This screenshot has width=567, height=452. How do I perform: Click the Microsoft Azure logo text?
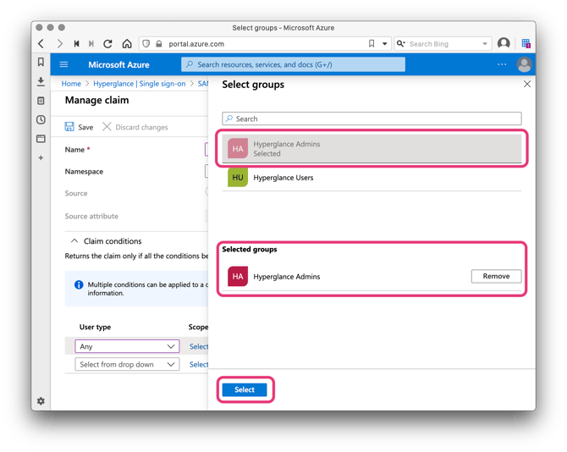[118, 64]
